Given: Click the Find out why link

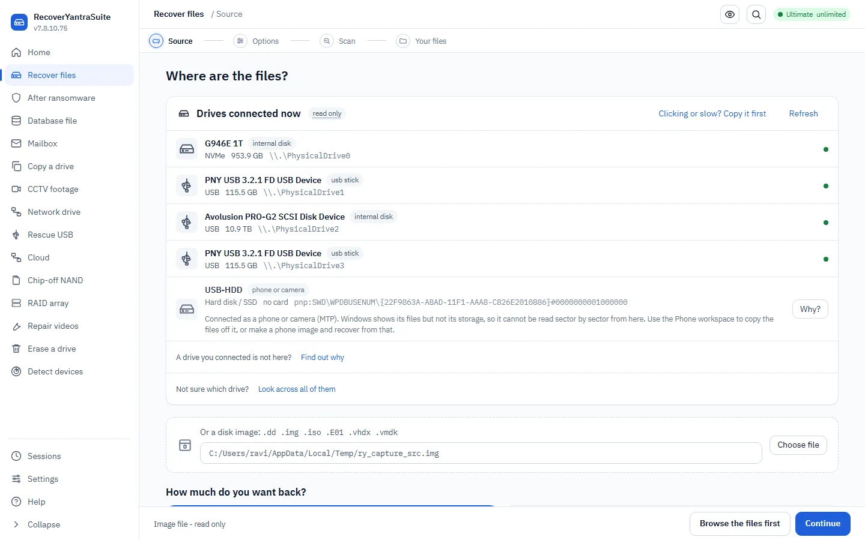Looking at the screenshot, I should (x=323, y=357).
